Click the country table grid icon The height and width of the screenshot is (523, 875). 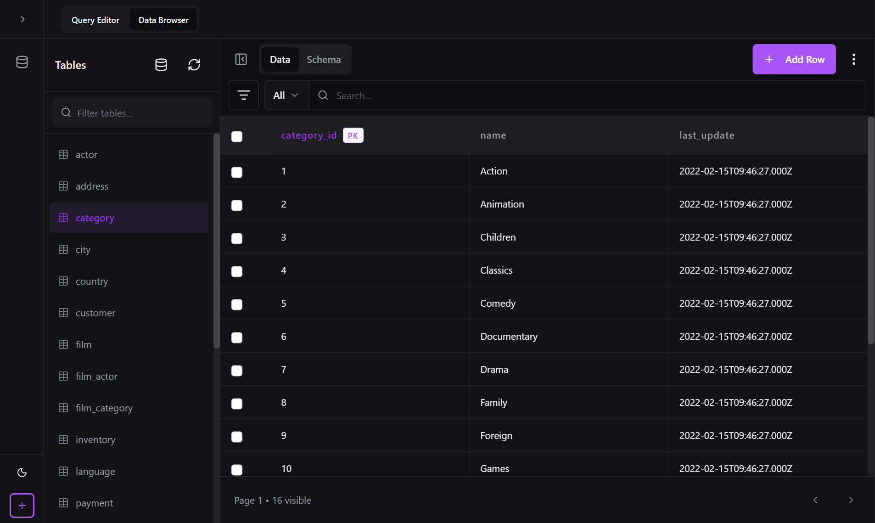[x=63, y=281]
